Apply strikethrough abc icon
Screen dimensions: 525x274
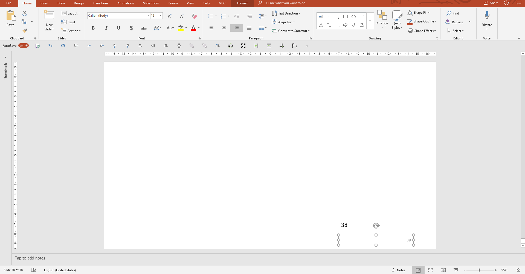coord(144,28)
